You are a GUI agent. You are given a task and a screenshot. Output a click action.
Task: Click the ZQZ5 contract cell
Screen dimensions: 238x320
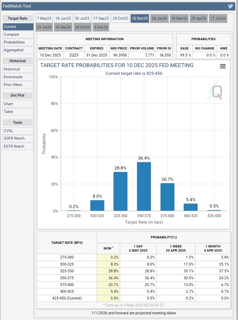click(74, 55)
